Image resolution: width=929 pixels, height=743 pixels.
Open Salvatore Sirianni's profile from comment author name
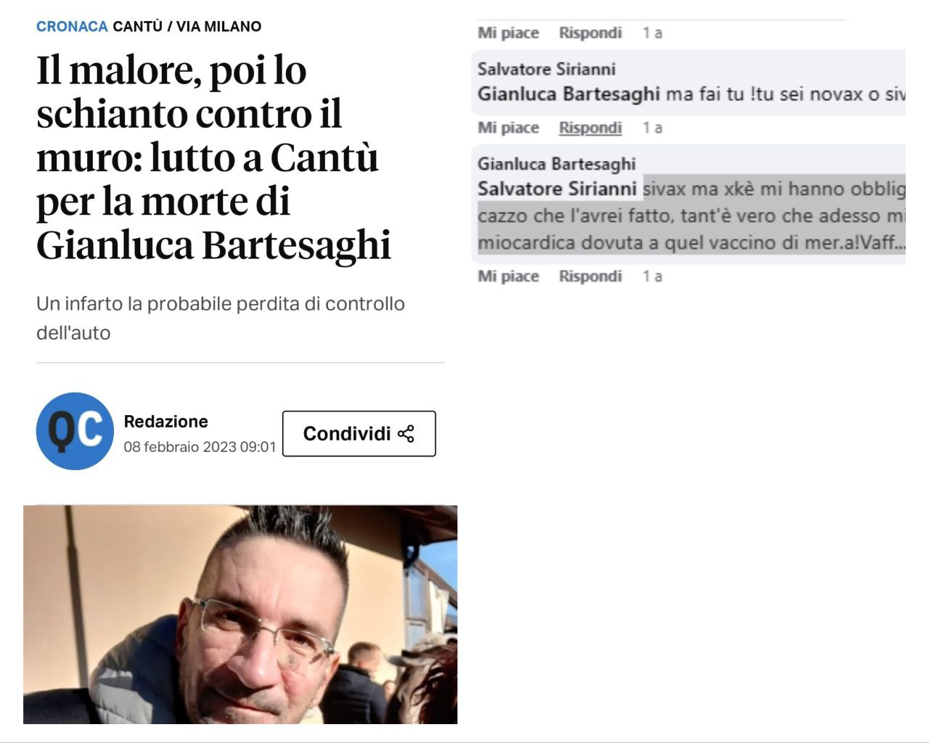coord(547,69)
